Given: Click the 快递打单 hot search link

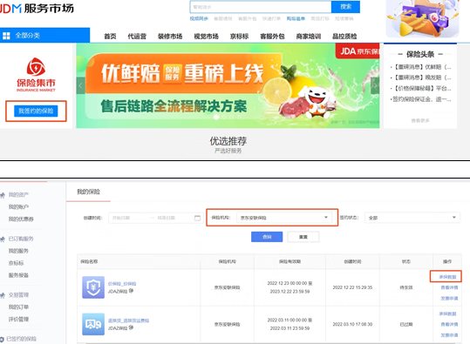Looking at the screenshot, I should (x=271, y=18).
